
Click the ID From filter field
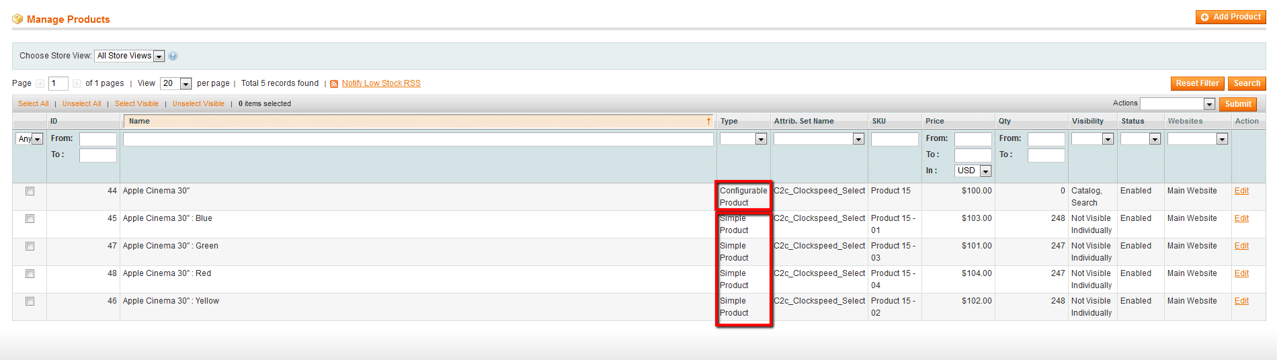[97, 139]
